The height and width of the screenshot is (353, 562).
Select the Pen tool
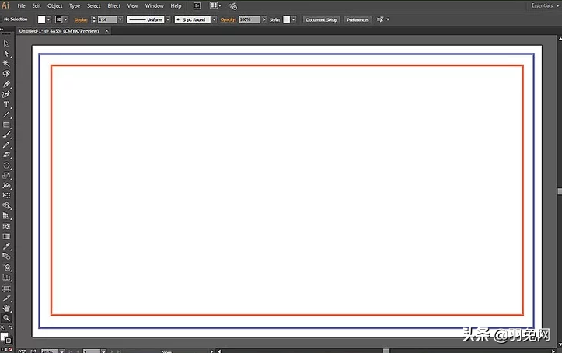point(6,84)
